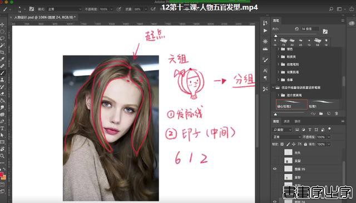Viewport: 356px width, 203px height.
Task: Toggle layer filtering switch on
Action: pos(329,129)
